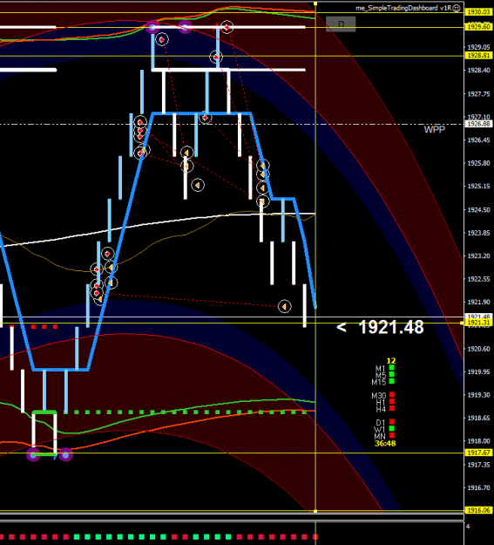Select the yellow candle timer 36:48
Screen dimensions: 494x545
click(x=385, y=443)
